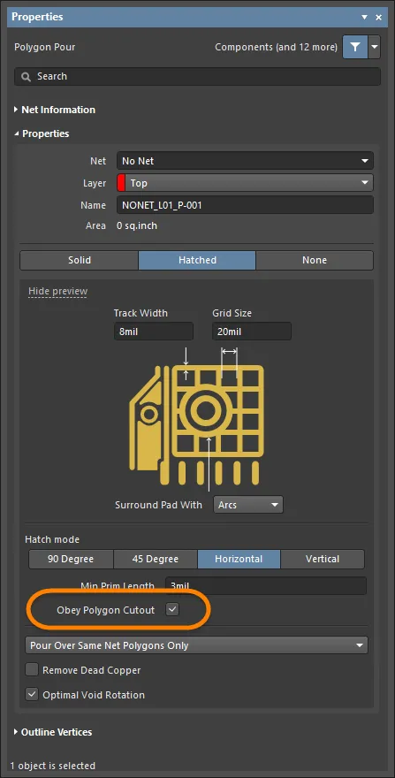Click the search magnifier icon
The height and width of the screenshot is (778, 395).
(x=27, y=77)
